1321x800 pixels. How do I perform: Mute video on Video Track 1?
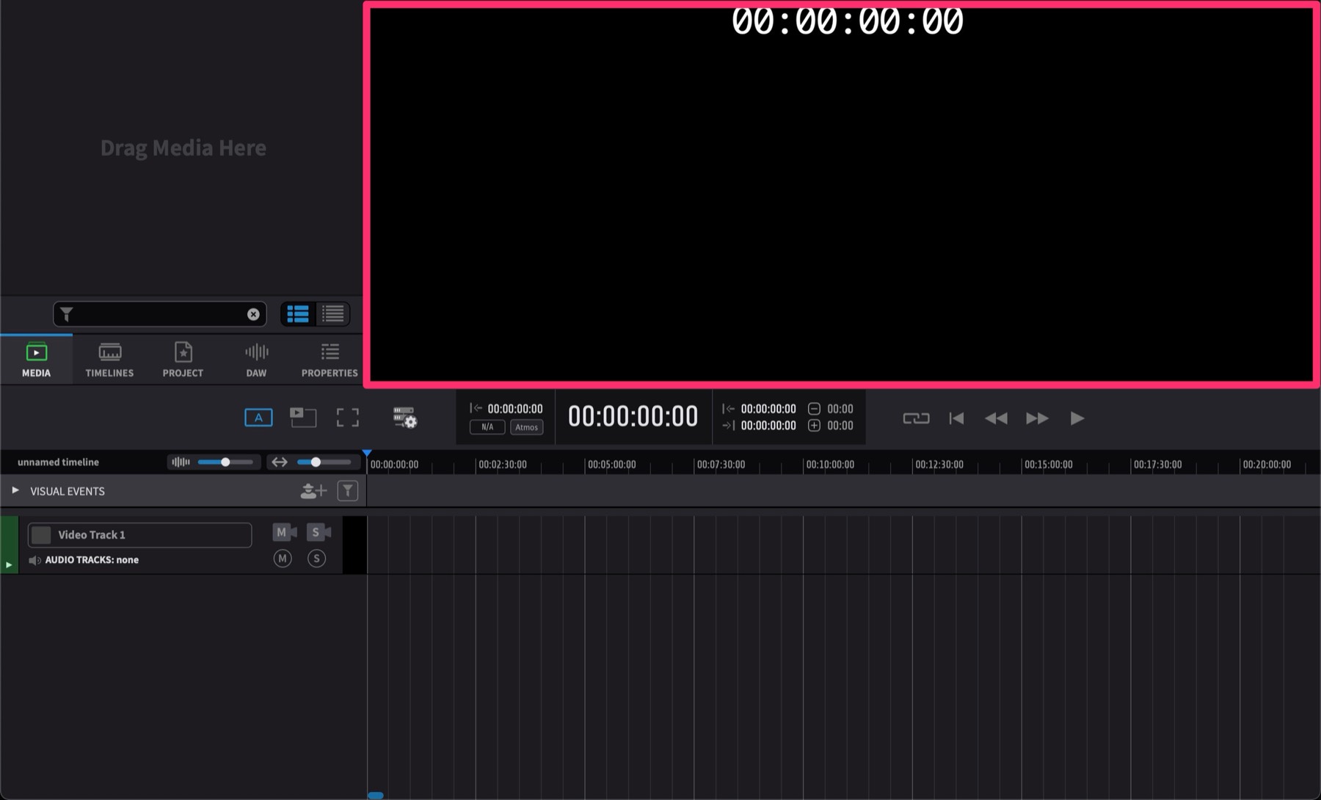click(285, 532)
